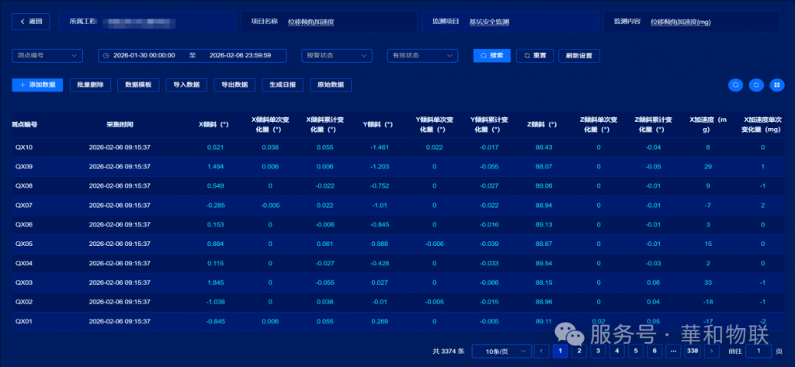Click the Y倾斜 (°) column header
795x367 pixels.
pos(378,125)
